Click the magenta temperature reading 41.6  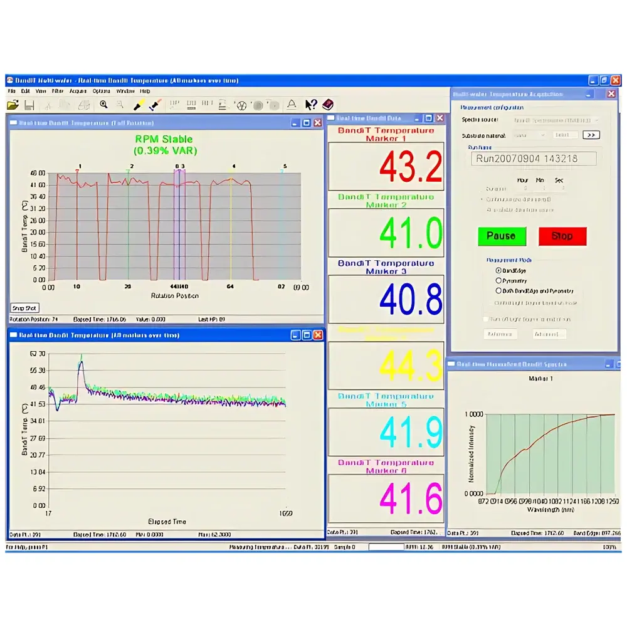(411, 498)
